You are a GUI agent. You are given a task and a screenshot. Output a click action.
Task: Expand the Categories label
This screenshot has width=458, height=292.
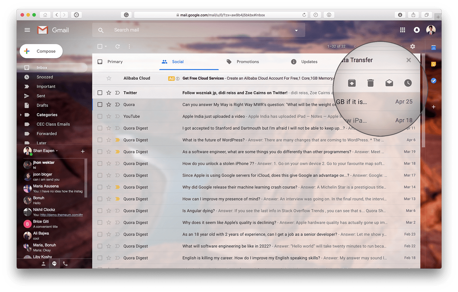click(21, 115)
